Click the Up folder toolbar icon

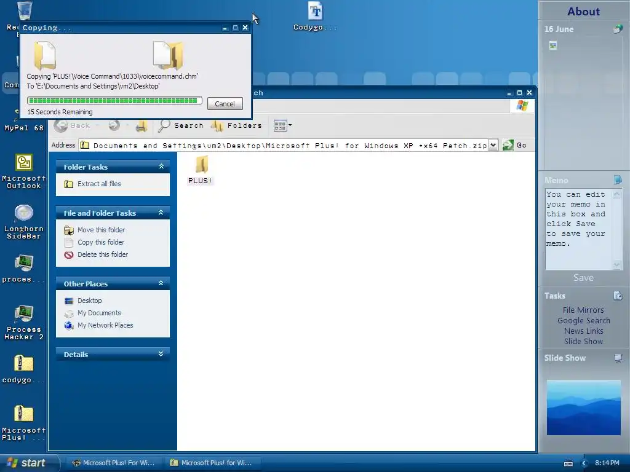tap(141, 126)
